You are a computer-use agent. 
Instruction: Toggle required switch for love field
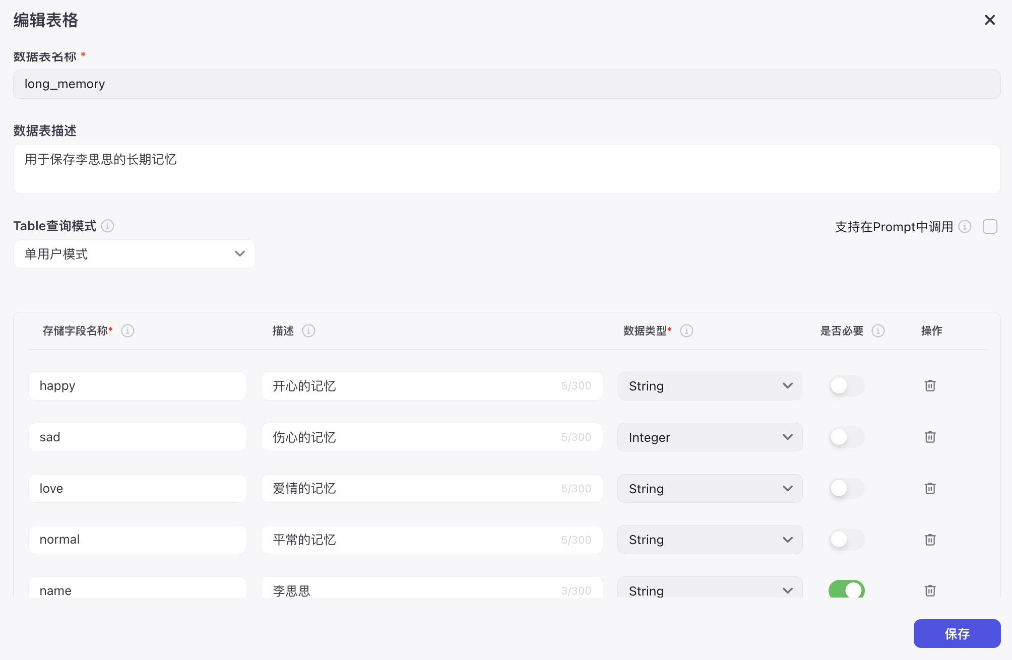[x=847, y=489]
